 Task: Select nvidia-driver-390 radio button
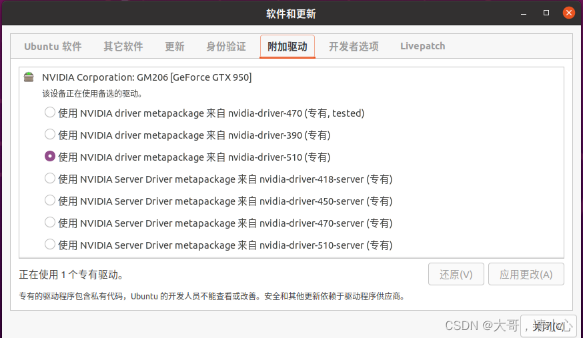pos(50,134)
